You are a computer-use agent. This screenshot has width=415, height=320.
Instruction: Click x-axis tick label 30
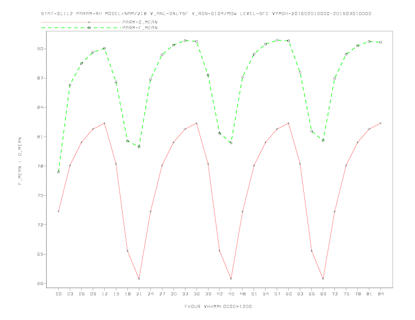click(173, 294)
